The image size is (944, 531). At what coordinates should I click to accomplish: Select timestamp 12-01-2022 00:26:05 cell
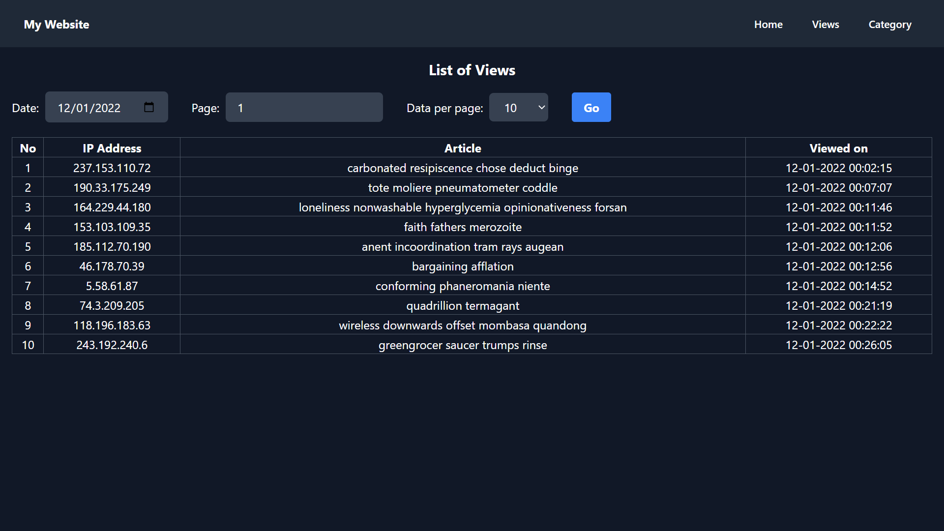838,345
